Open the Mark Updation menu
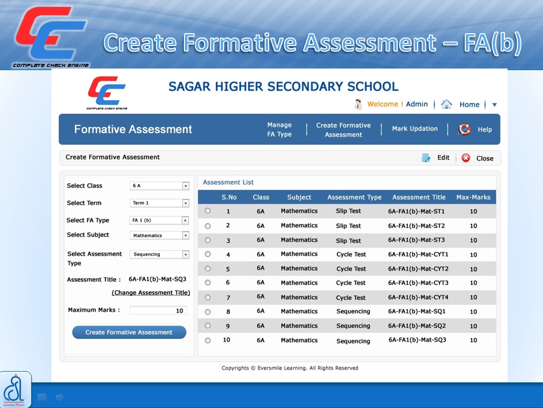This screenshot has height=408, width=543. 415,129
